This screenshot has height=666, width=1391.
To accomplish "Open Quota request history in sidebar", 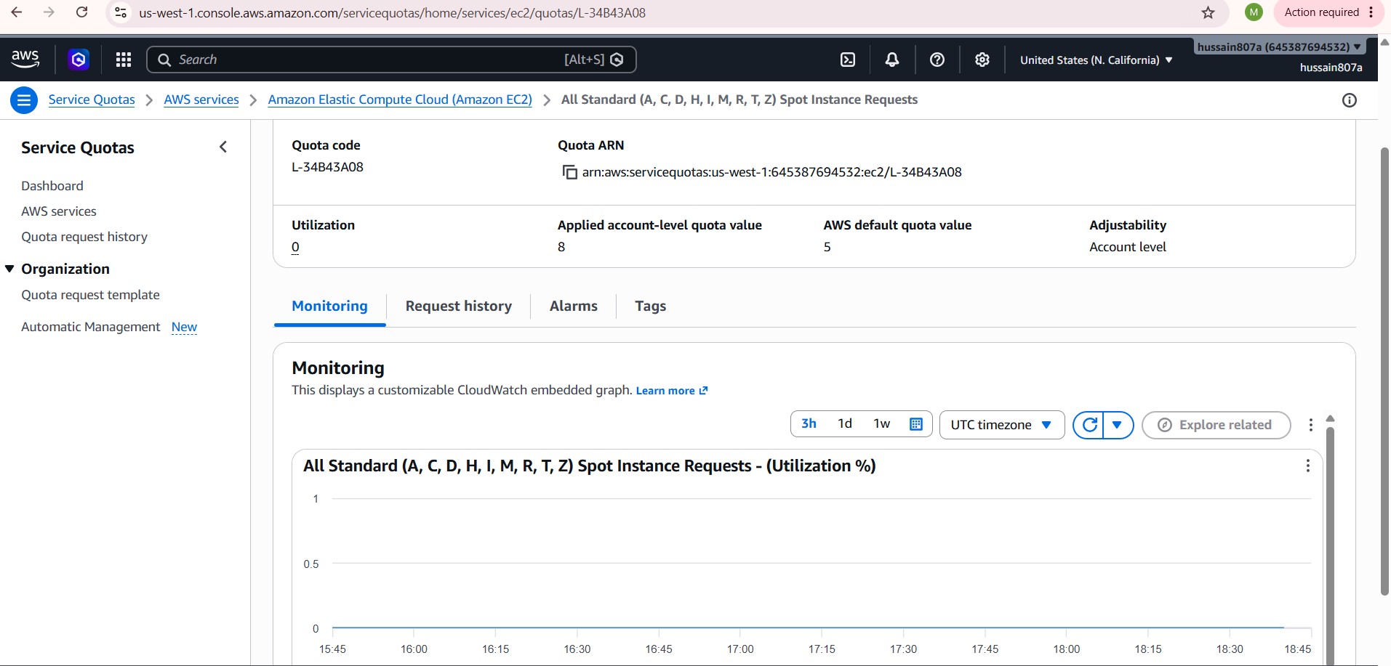I will 84,237.
